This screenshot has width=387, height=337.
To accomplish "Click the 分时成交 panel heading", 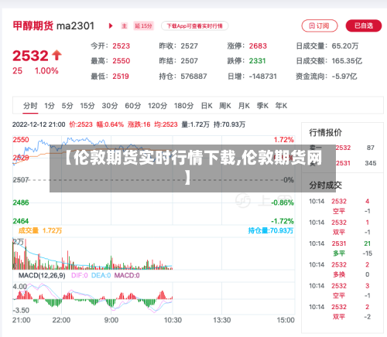I will pos(326,185).
